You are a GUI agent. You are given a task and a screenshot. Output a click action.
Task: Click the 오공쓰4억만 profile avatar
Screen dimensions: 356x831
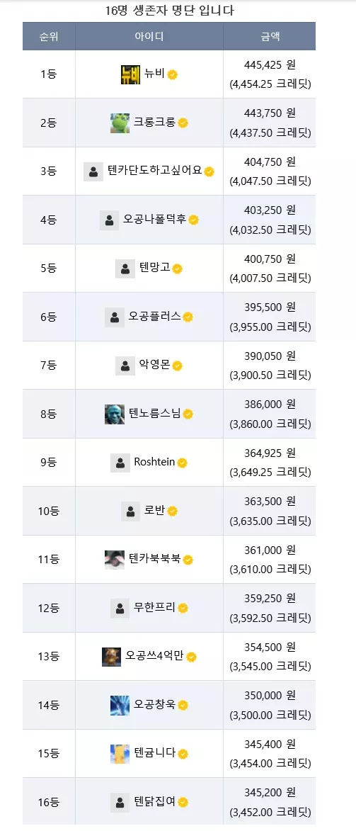(x=111, y=657)
